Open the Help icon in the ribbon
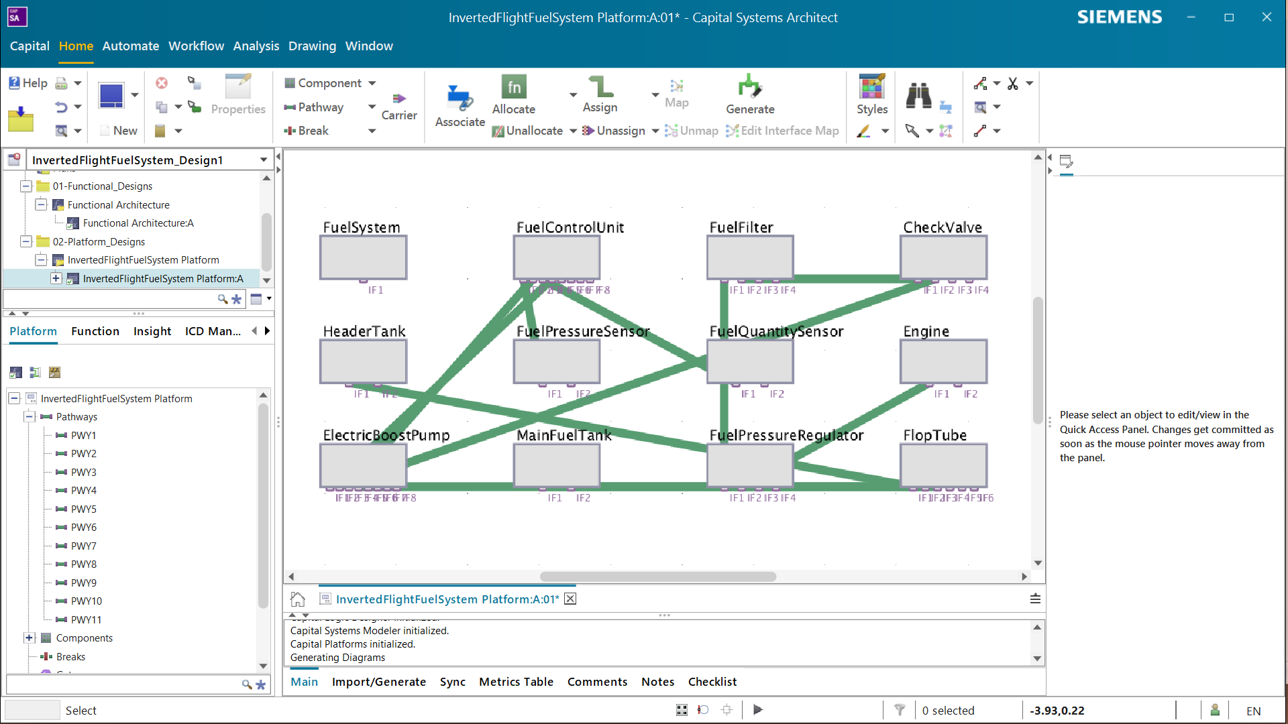The height and width of the screenshot is (724, 1288). [x=14, y=83]
